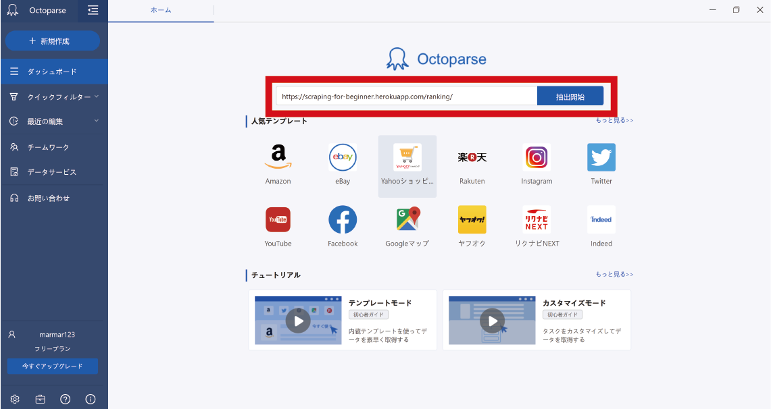Open the toolbox briefcase icon
The width and height of the screenshot is (771, 409).
coord(41,399)
